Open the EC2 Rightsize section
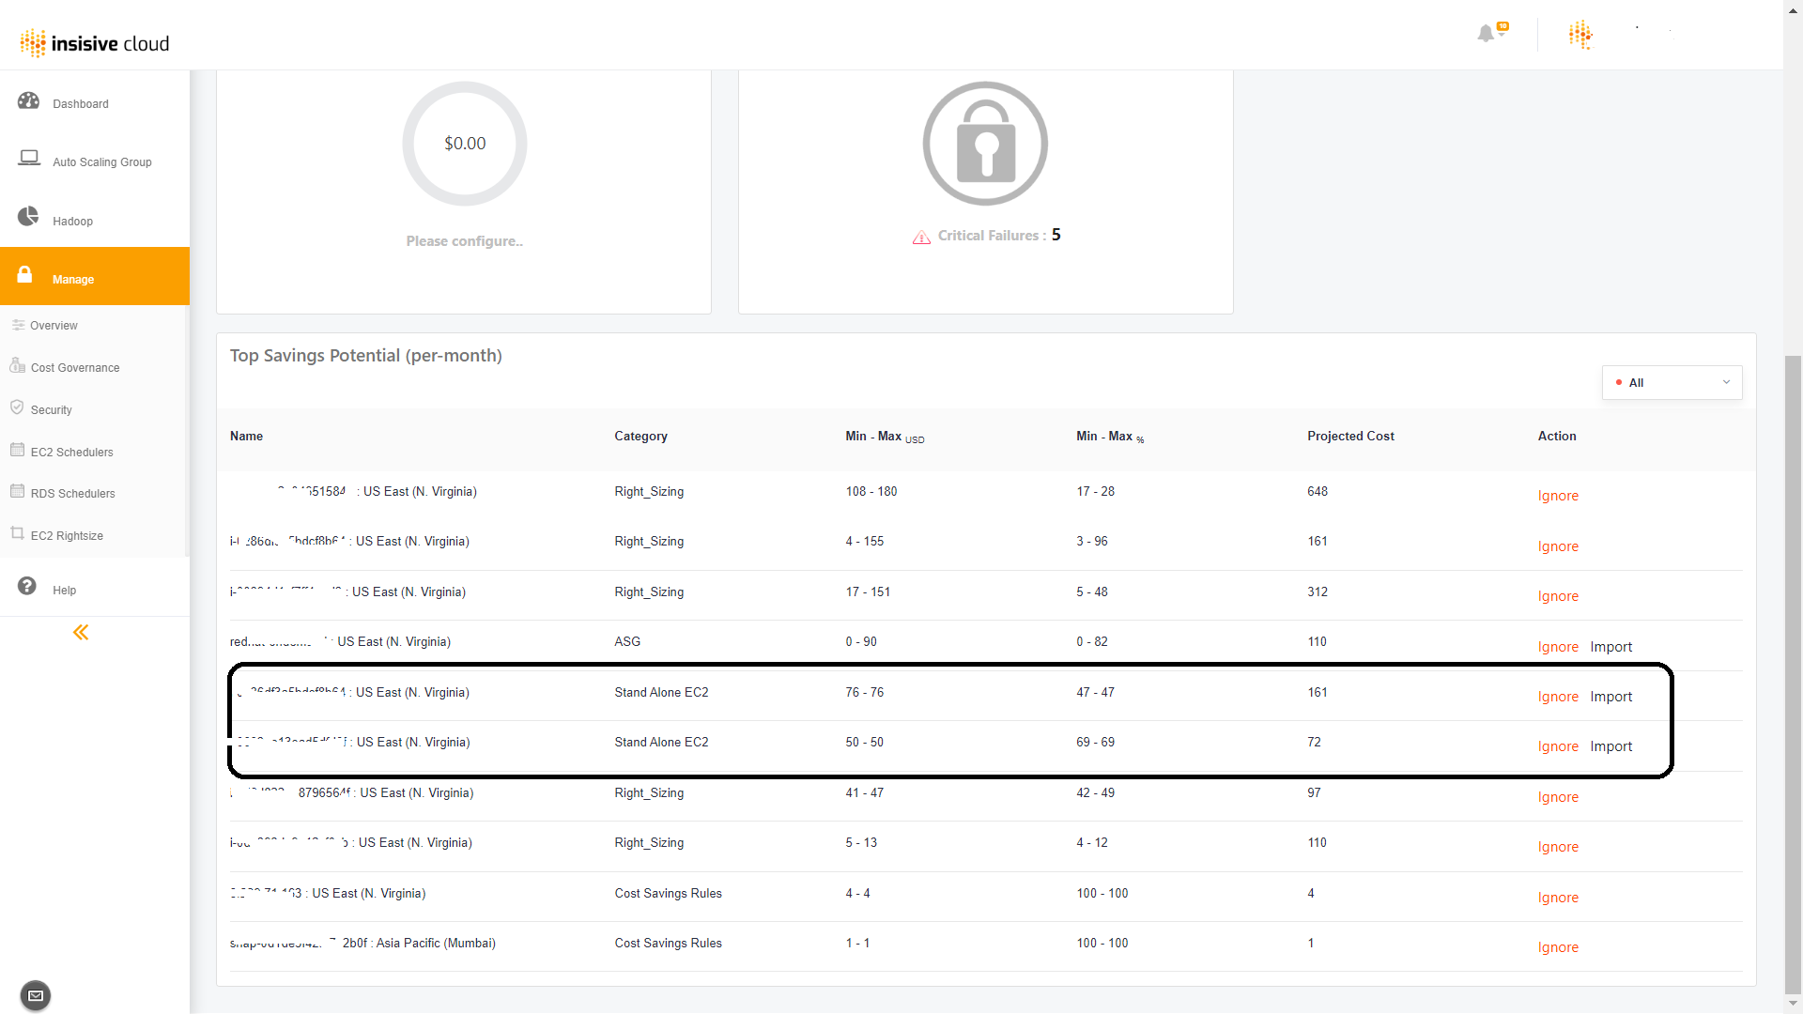Image resolution: width=1803 pixels, height=1014 pixels. (x=67, y=536)
